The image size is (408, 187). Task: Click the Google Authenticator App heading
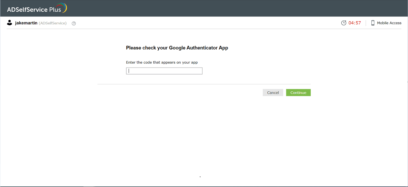coord(177,48)
